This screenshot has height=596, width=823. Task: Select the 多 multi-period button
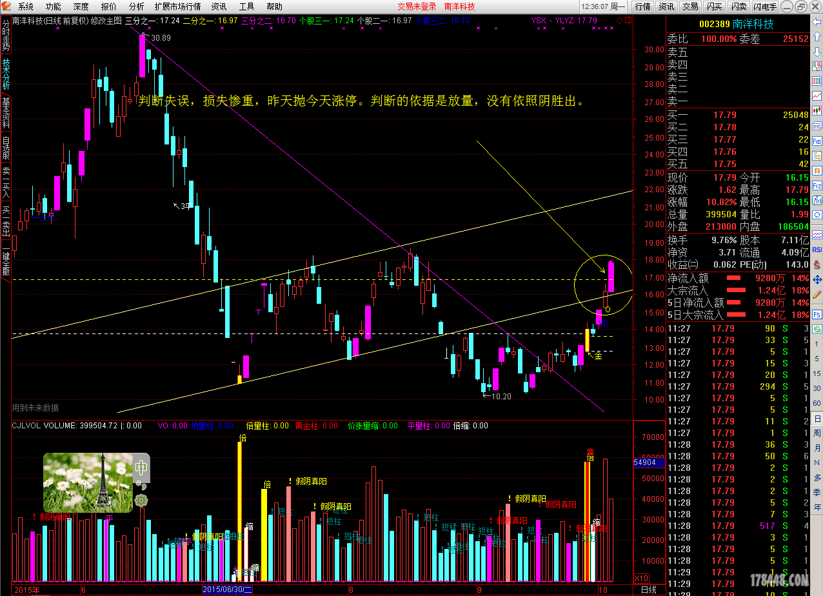point(817,478)
